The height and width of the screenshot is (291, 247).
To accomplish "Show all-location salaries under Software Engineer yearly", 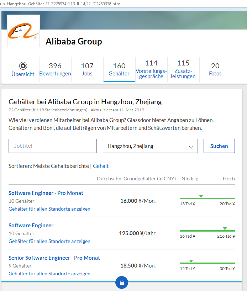I will [x=49, y=241].
